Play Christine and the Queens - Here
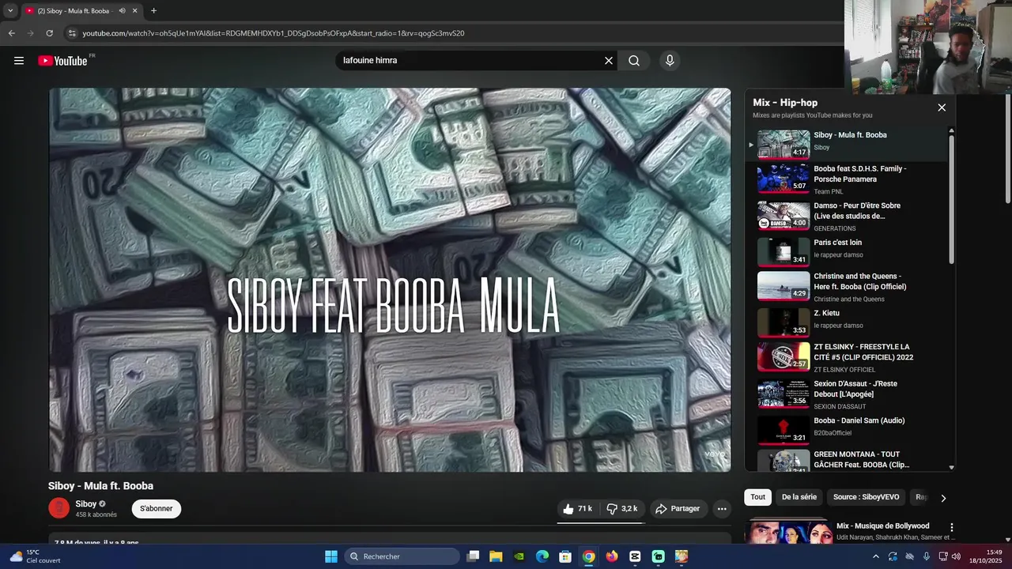The height and width of the screenshot is (569, 1012). point(846,287)
